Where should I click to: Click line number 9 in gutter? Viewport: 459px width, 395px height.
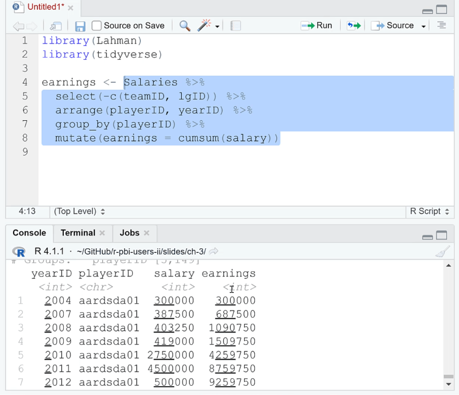[25, 152]
